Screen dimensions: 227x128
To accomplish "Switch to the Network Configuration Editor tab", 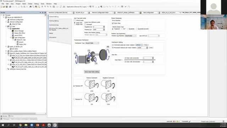I will [x=100, y=13].
